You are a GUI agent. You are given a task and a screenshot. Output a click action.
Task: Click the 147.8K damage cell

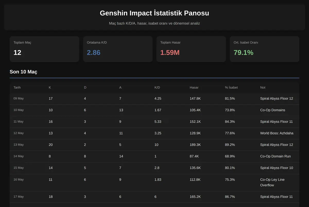(195, 98)
